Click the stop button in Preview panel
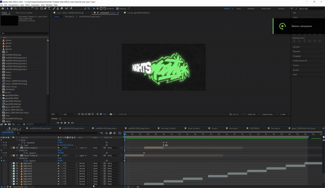 coord(65,123)
